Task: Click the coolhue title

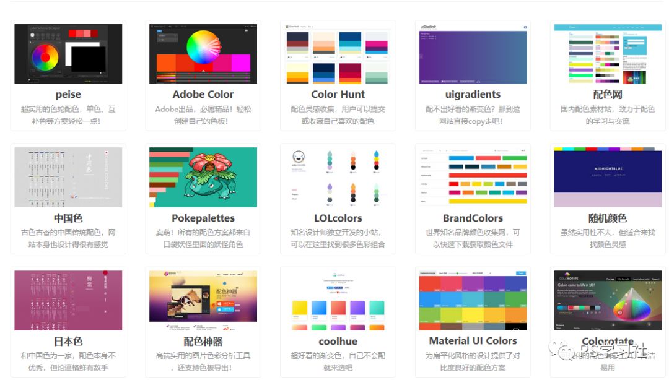Action: point(338,341)
